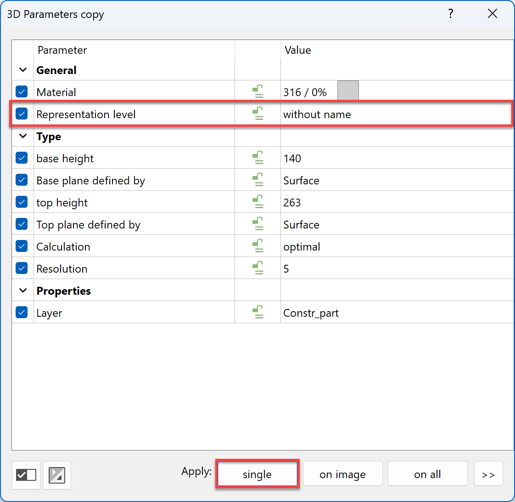Click the Material gray color swatch
The image size is (515, 502).
(x=348, y=91)
